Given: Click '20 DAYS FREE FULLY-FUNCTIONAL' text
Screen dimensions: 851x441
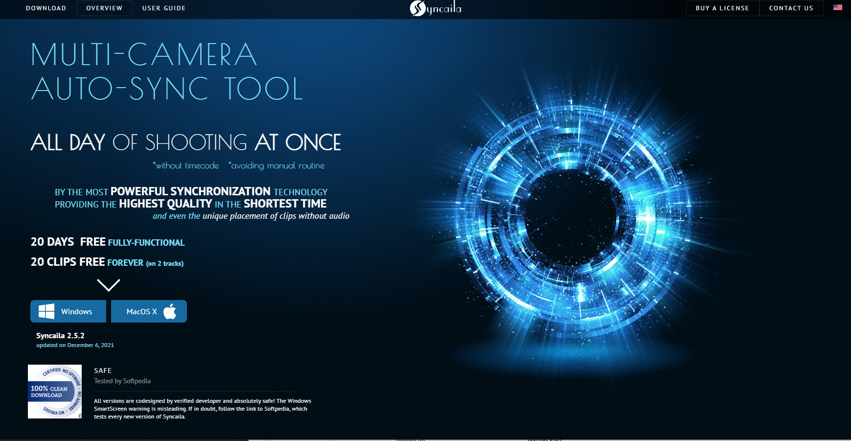Looking at the screenshot, I should pyautogui.click(x=108, y=242).
